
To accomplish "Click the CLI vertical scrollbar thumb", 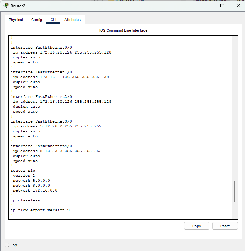I will (234, 191).
